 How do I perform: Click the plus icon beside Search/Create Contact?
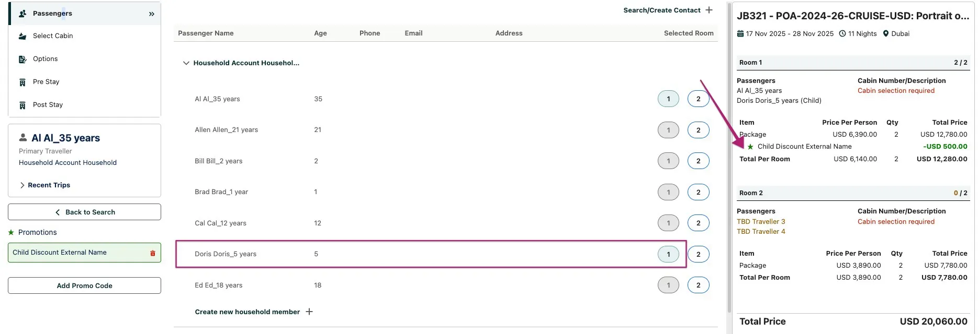coord(709,10)
